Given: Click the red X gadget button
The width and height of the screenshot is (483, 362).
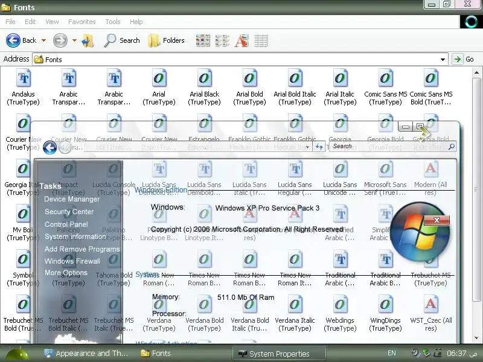Looking at the screenshot, I should tap(437, 220).
